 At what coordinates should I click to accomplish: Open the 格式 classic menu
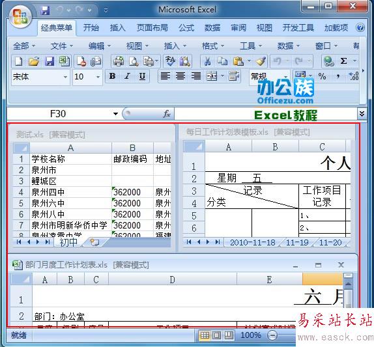213,46
